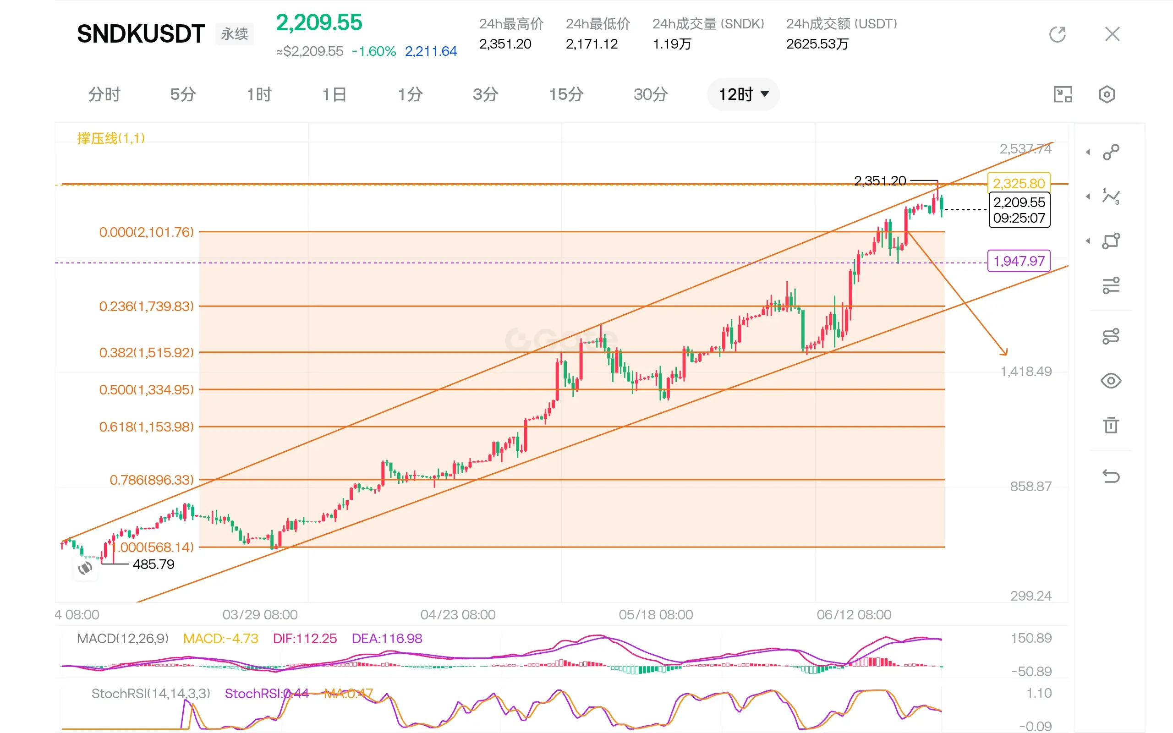The width and height of the screenshot is (1173, 733).
Task: Toggle drawings visibility with the eye icon
Action: [x=1111, y=381]
